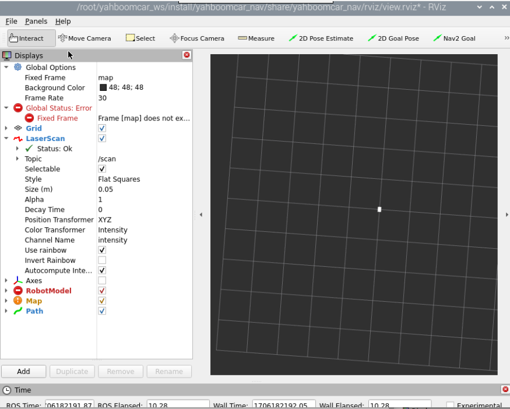Click the ROS Elapsed time field
510x409 pixels.
pyautogui.click(x=178, y=404)
